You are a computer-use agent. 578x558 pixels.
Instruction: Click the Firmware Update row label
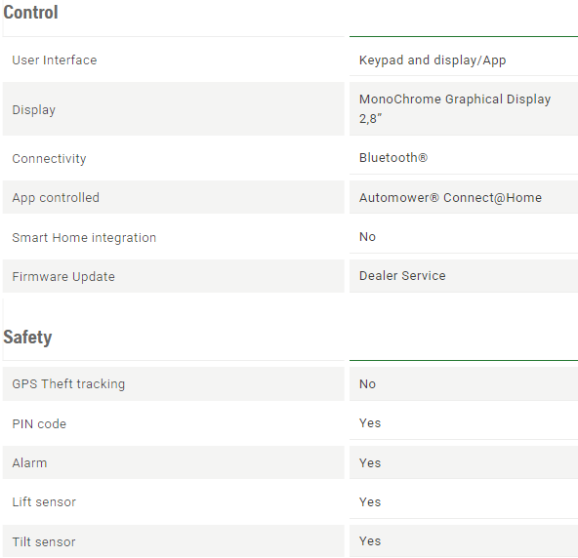[63, 277]
